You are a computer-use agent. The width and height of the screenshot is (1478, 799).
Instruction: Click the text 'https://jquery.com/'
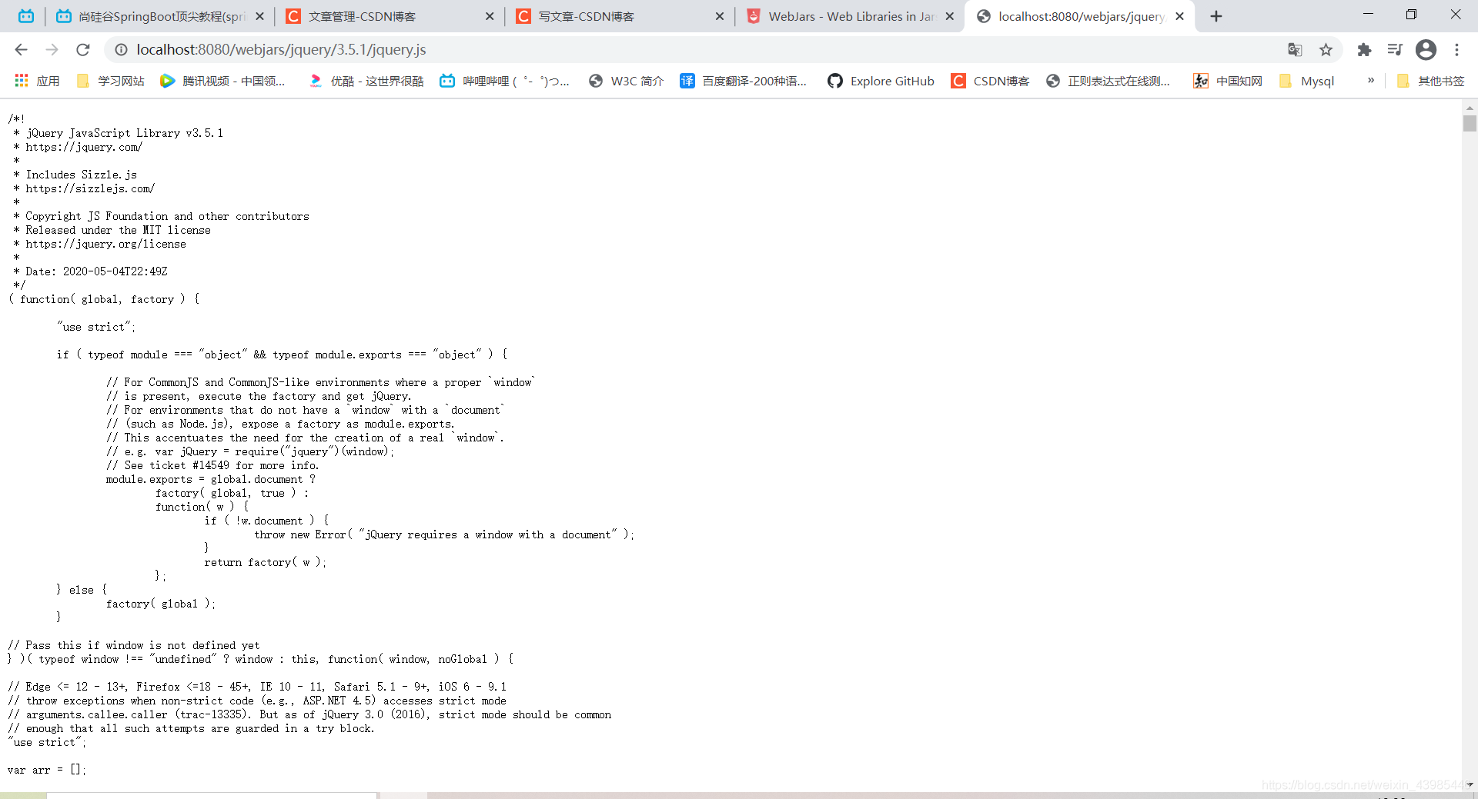pyautogui.click(x=84, y=147)
